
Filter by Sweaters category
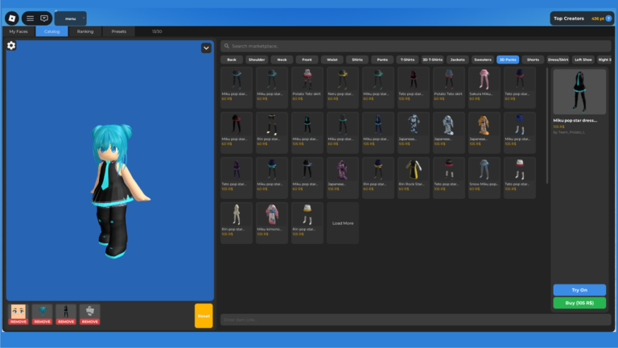[x=483, y=60]
